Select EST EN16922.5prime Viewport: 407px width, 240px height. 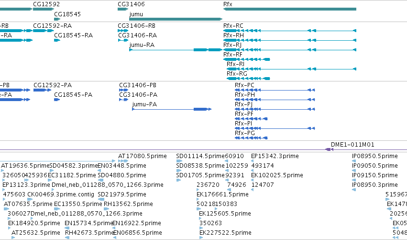136,223
